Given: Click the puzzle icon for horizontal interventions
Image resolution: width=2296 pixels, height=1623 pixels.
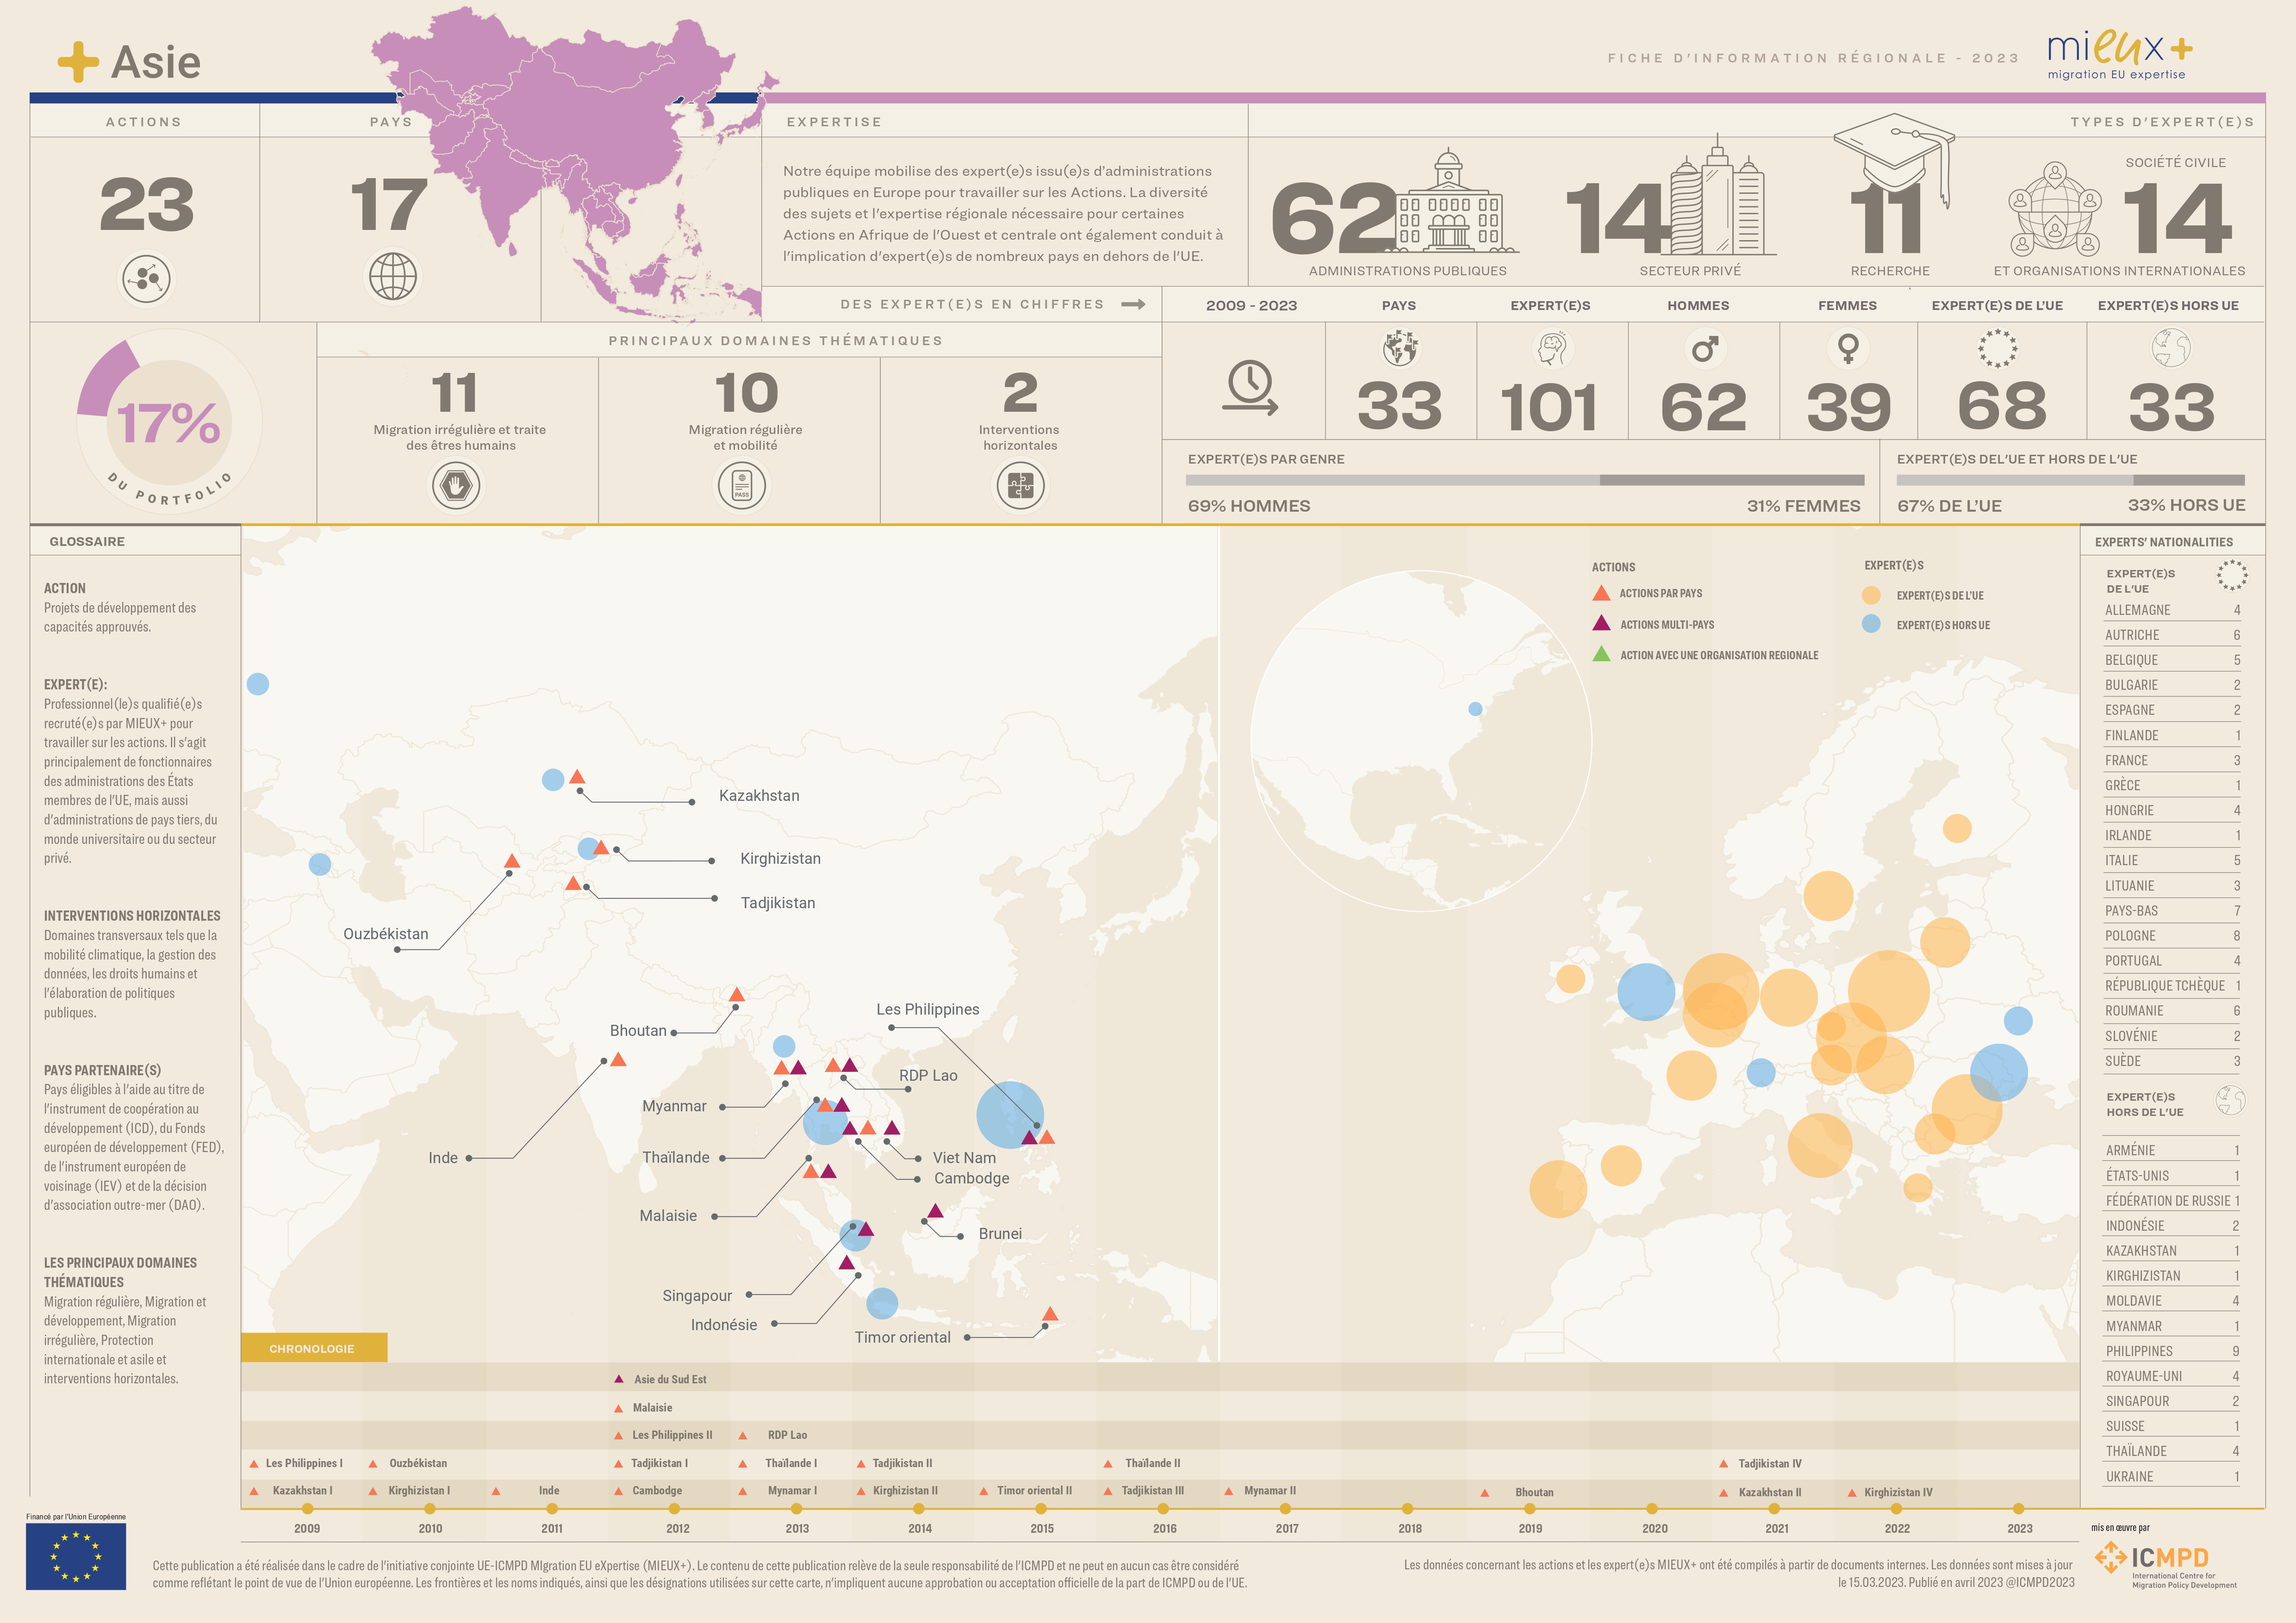Looking at the screenshot, I should point(1020,486).
